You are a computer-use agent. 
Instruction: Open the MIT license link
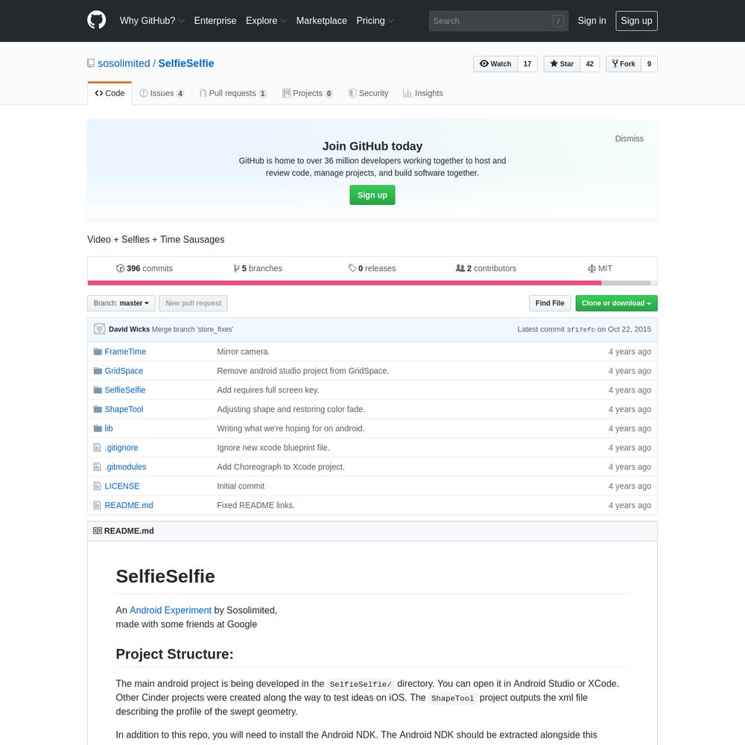pos(600,268)
